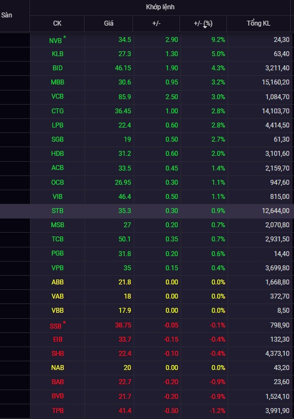
Task: Open the KLB stock symbol
Action: (57, 54)
